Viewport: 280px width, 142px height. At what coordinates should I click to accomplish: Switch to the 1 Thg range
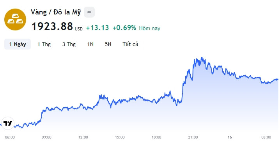44,44
